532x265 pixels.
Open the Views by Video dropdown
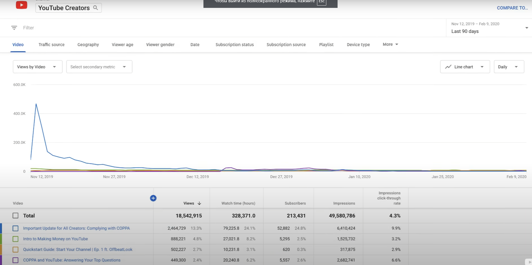click(x=37, y=67)
